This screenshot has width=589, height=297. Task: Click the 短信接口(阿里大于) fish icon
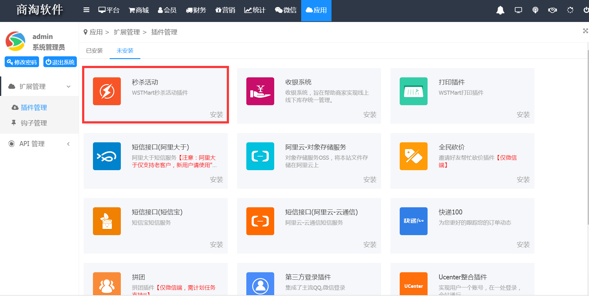pyautogui.click(x=107, y=156)
